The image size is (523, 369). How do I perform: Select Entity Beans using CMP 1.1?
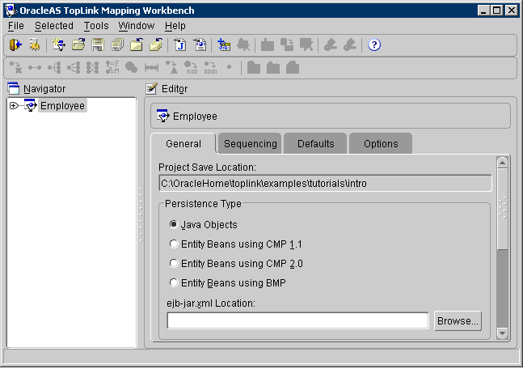[x=174, y=244]
